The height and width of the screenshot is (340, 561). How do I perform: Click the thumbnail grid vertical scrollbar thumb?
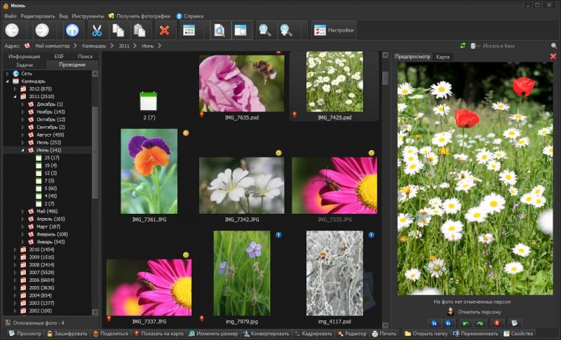click(x=385, y=79)
